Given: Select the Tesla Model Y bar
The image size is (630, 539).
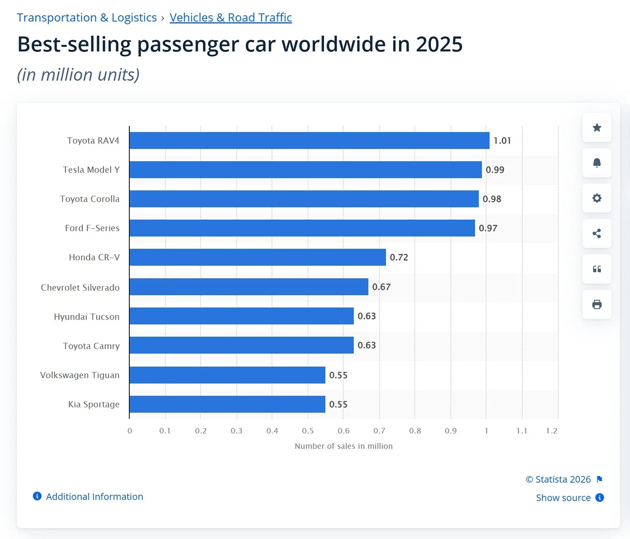Looking at the screenshot, I should (305, 170).
